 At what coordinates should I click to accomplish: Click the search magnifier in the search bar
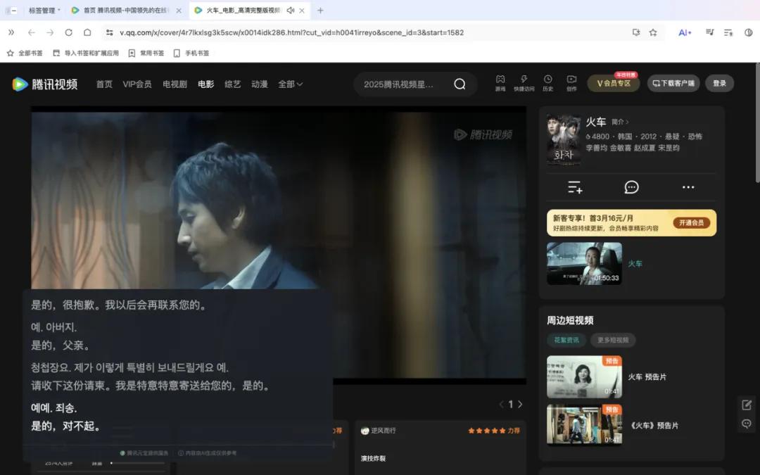pos(459,84)
